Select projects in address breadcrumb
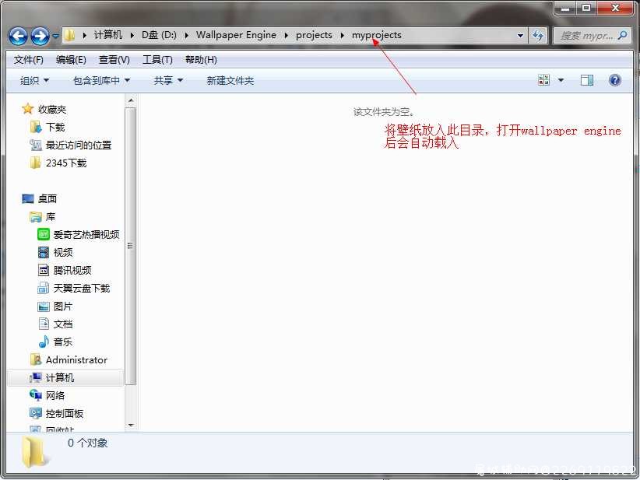Screen dimensions: 640x480 (x=314, y=35)
